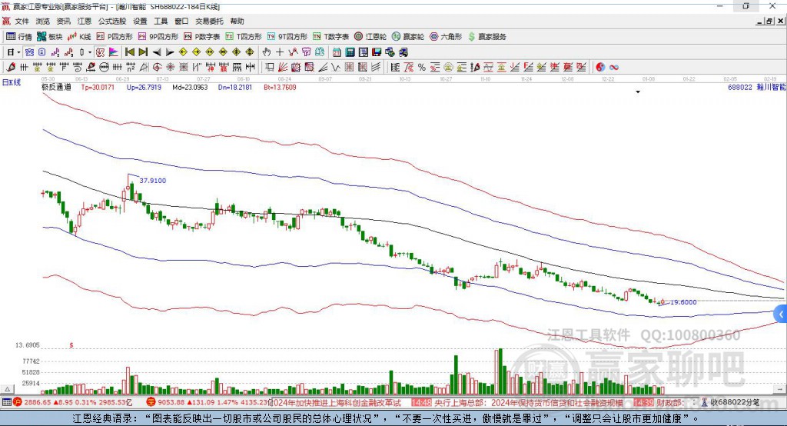Open the 日 period dropdown arrow
787x426 pixels.
click(x=18, y=52)
